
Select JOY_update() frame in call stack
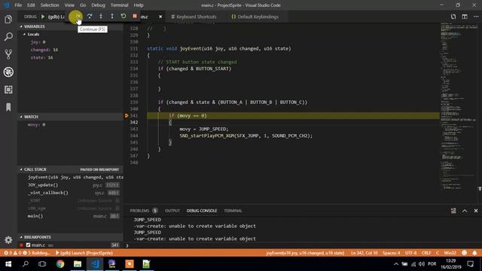pyautogui.click(x=70, y=185)
